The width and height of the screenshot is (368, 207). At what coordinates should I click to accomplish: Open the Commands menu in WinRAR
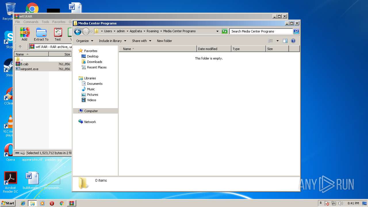pos(31,22)
